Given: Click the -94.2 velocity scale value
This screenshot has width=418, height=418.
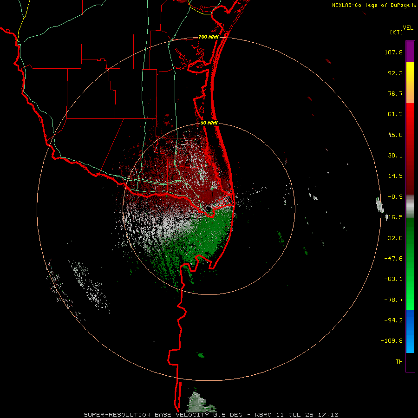Looking at the screenshot, I should point(393,320).
